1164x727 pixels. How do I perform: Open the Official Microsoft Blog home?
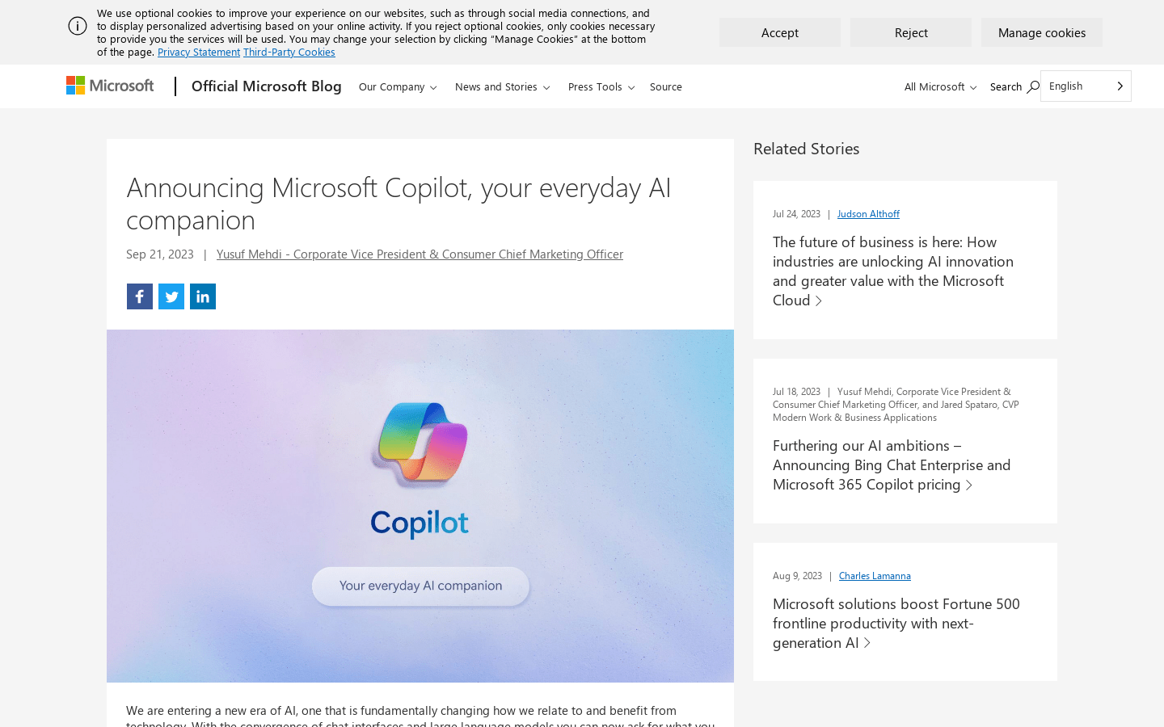[266, 86]
